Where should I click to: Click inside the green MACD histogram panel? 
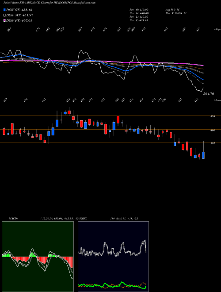pos(38,257)
